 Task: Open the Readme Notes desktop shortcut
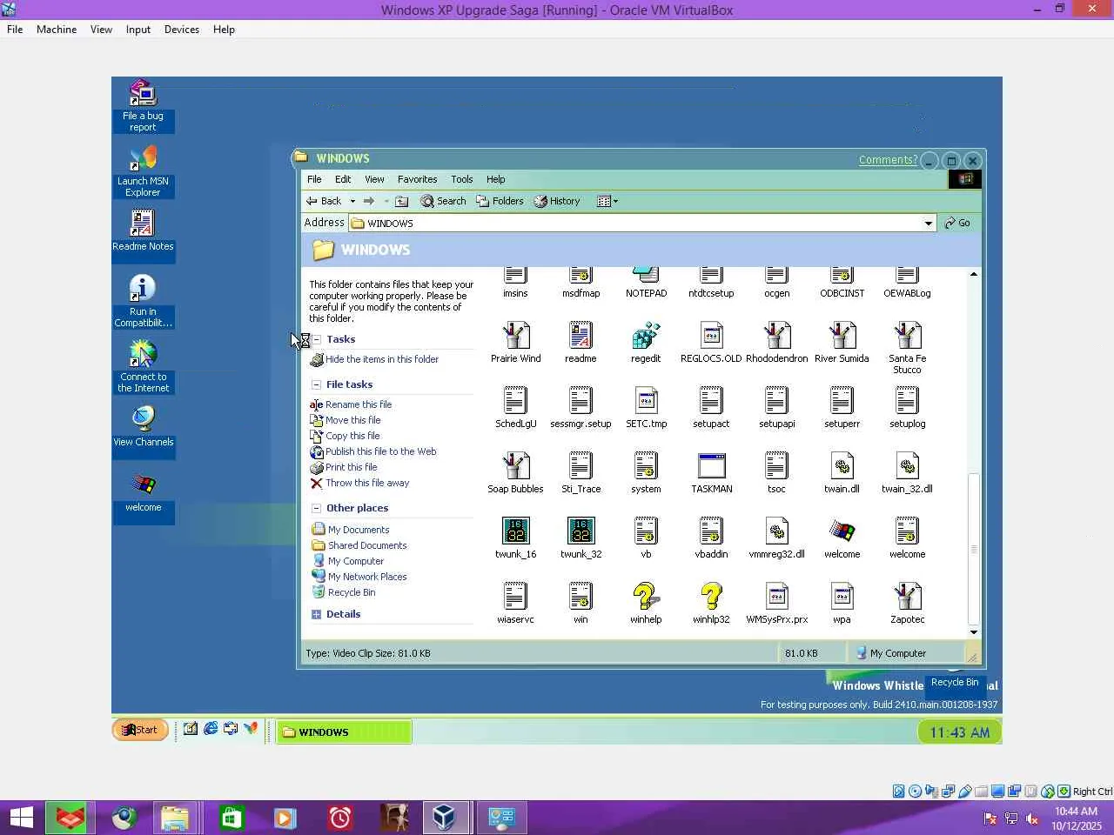click(x=143, y=224)
